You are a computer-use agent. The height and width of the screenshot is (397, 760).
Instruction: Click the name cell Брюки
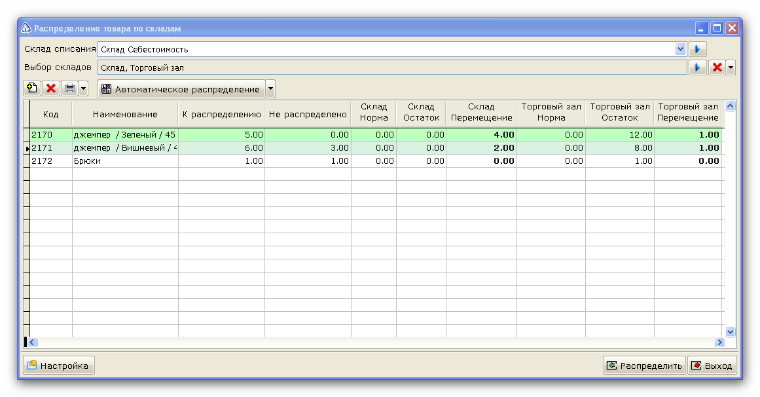coord(125,161)
